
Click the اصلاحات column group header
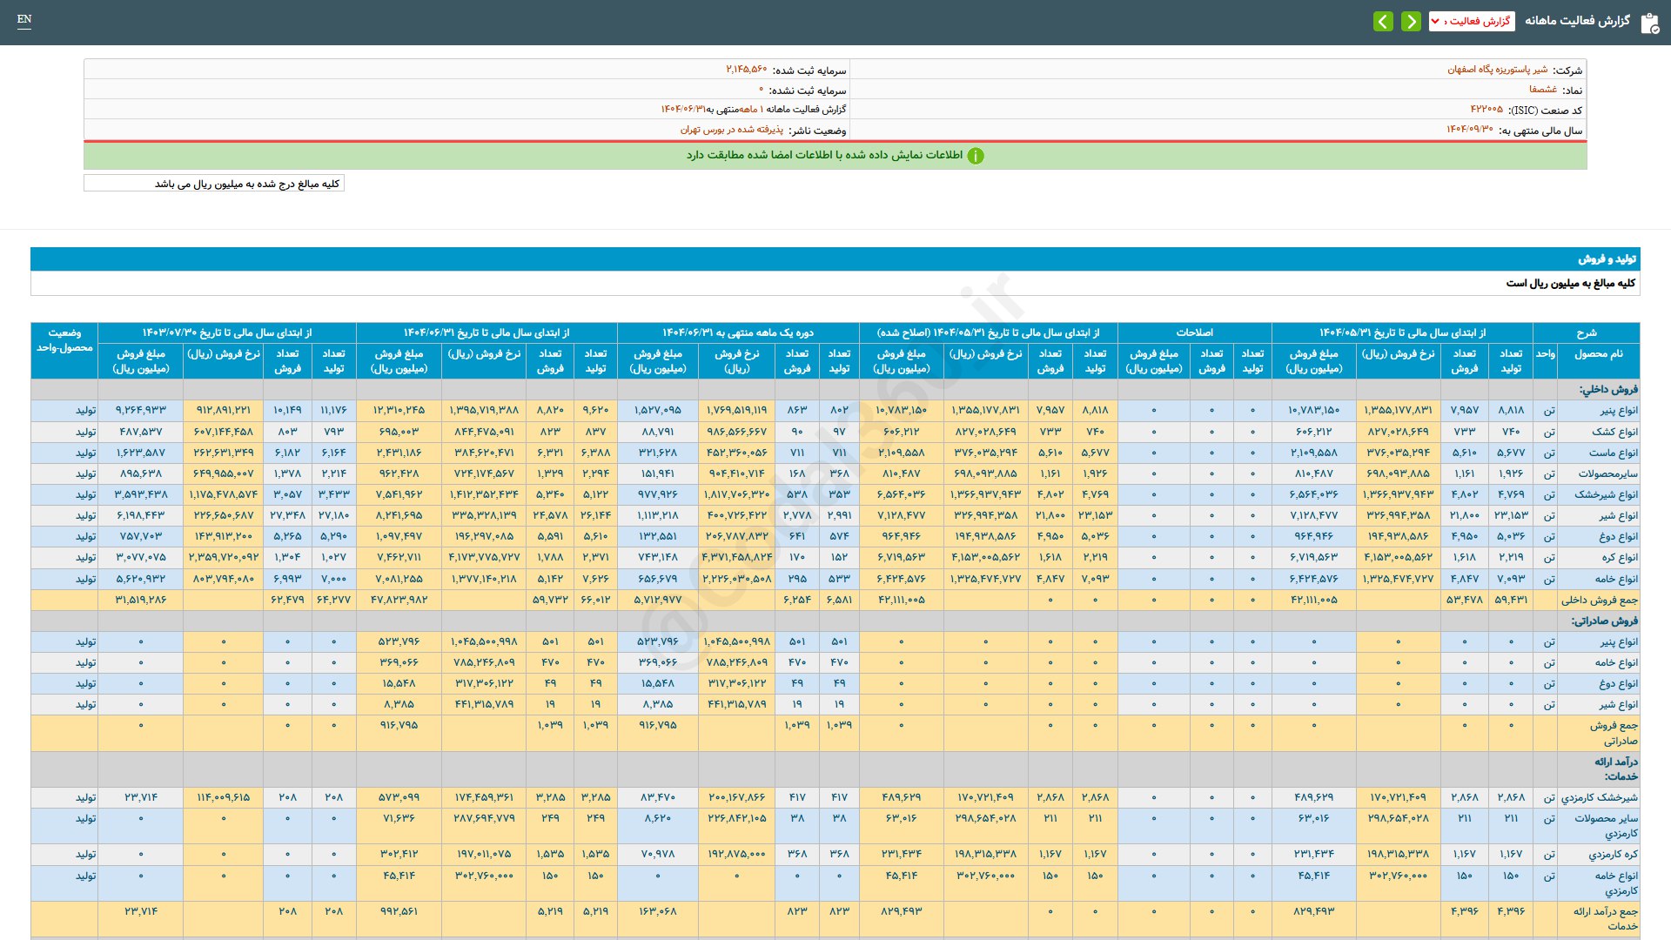coord(1194,332)
